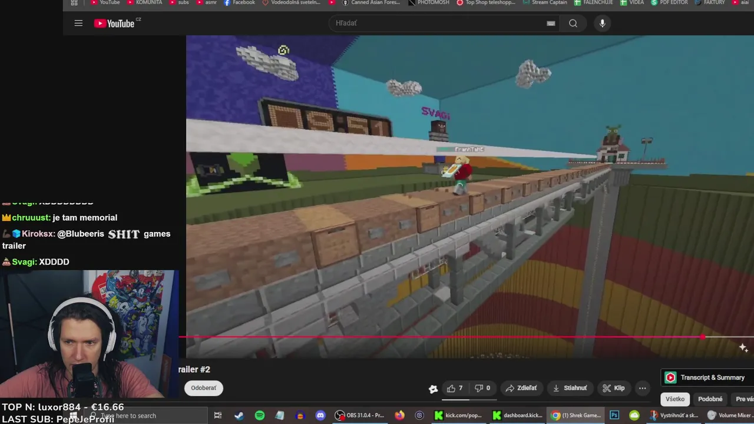Open the FALENCHUJE bookmark
Image resolution: width=754 pixels, height=424 pixels.
coord(594,2)
